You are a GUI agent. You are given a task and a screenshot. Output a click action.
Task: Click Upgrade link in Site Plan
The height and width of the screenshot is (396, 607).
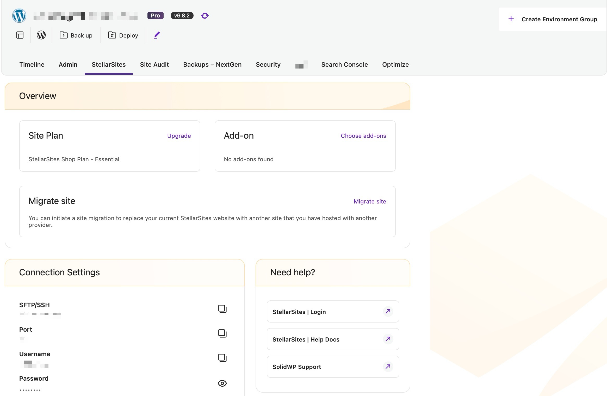pyautogui.click(x=179, y=136)
